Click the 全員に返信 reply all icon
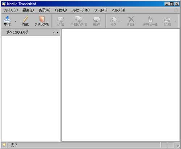Screen dimensions: 181x149 79,21
